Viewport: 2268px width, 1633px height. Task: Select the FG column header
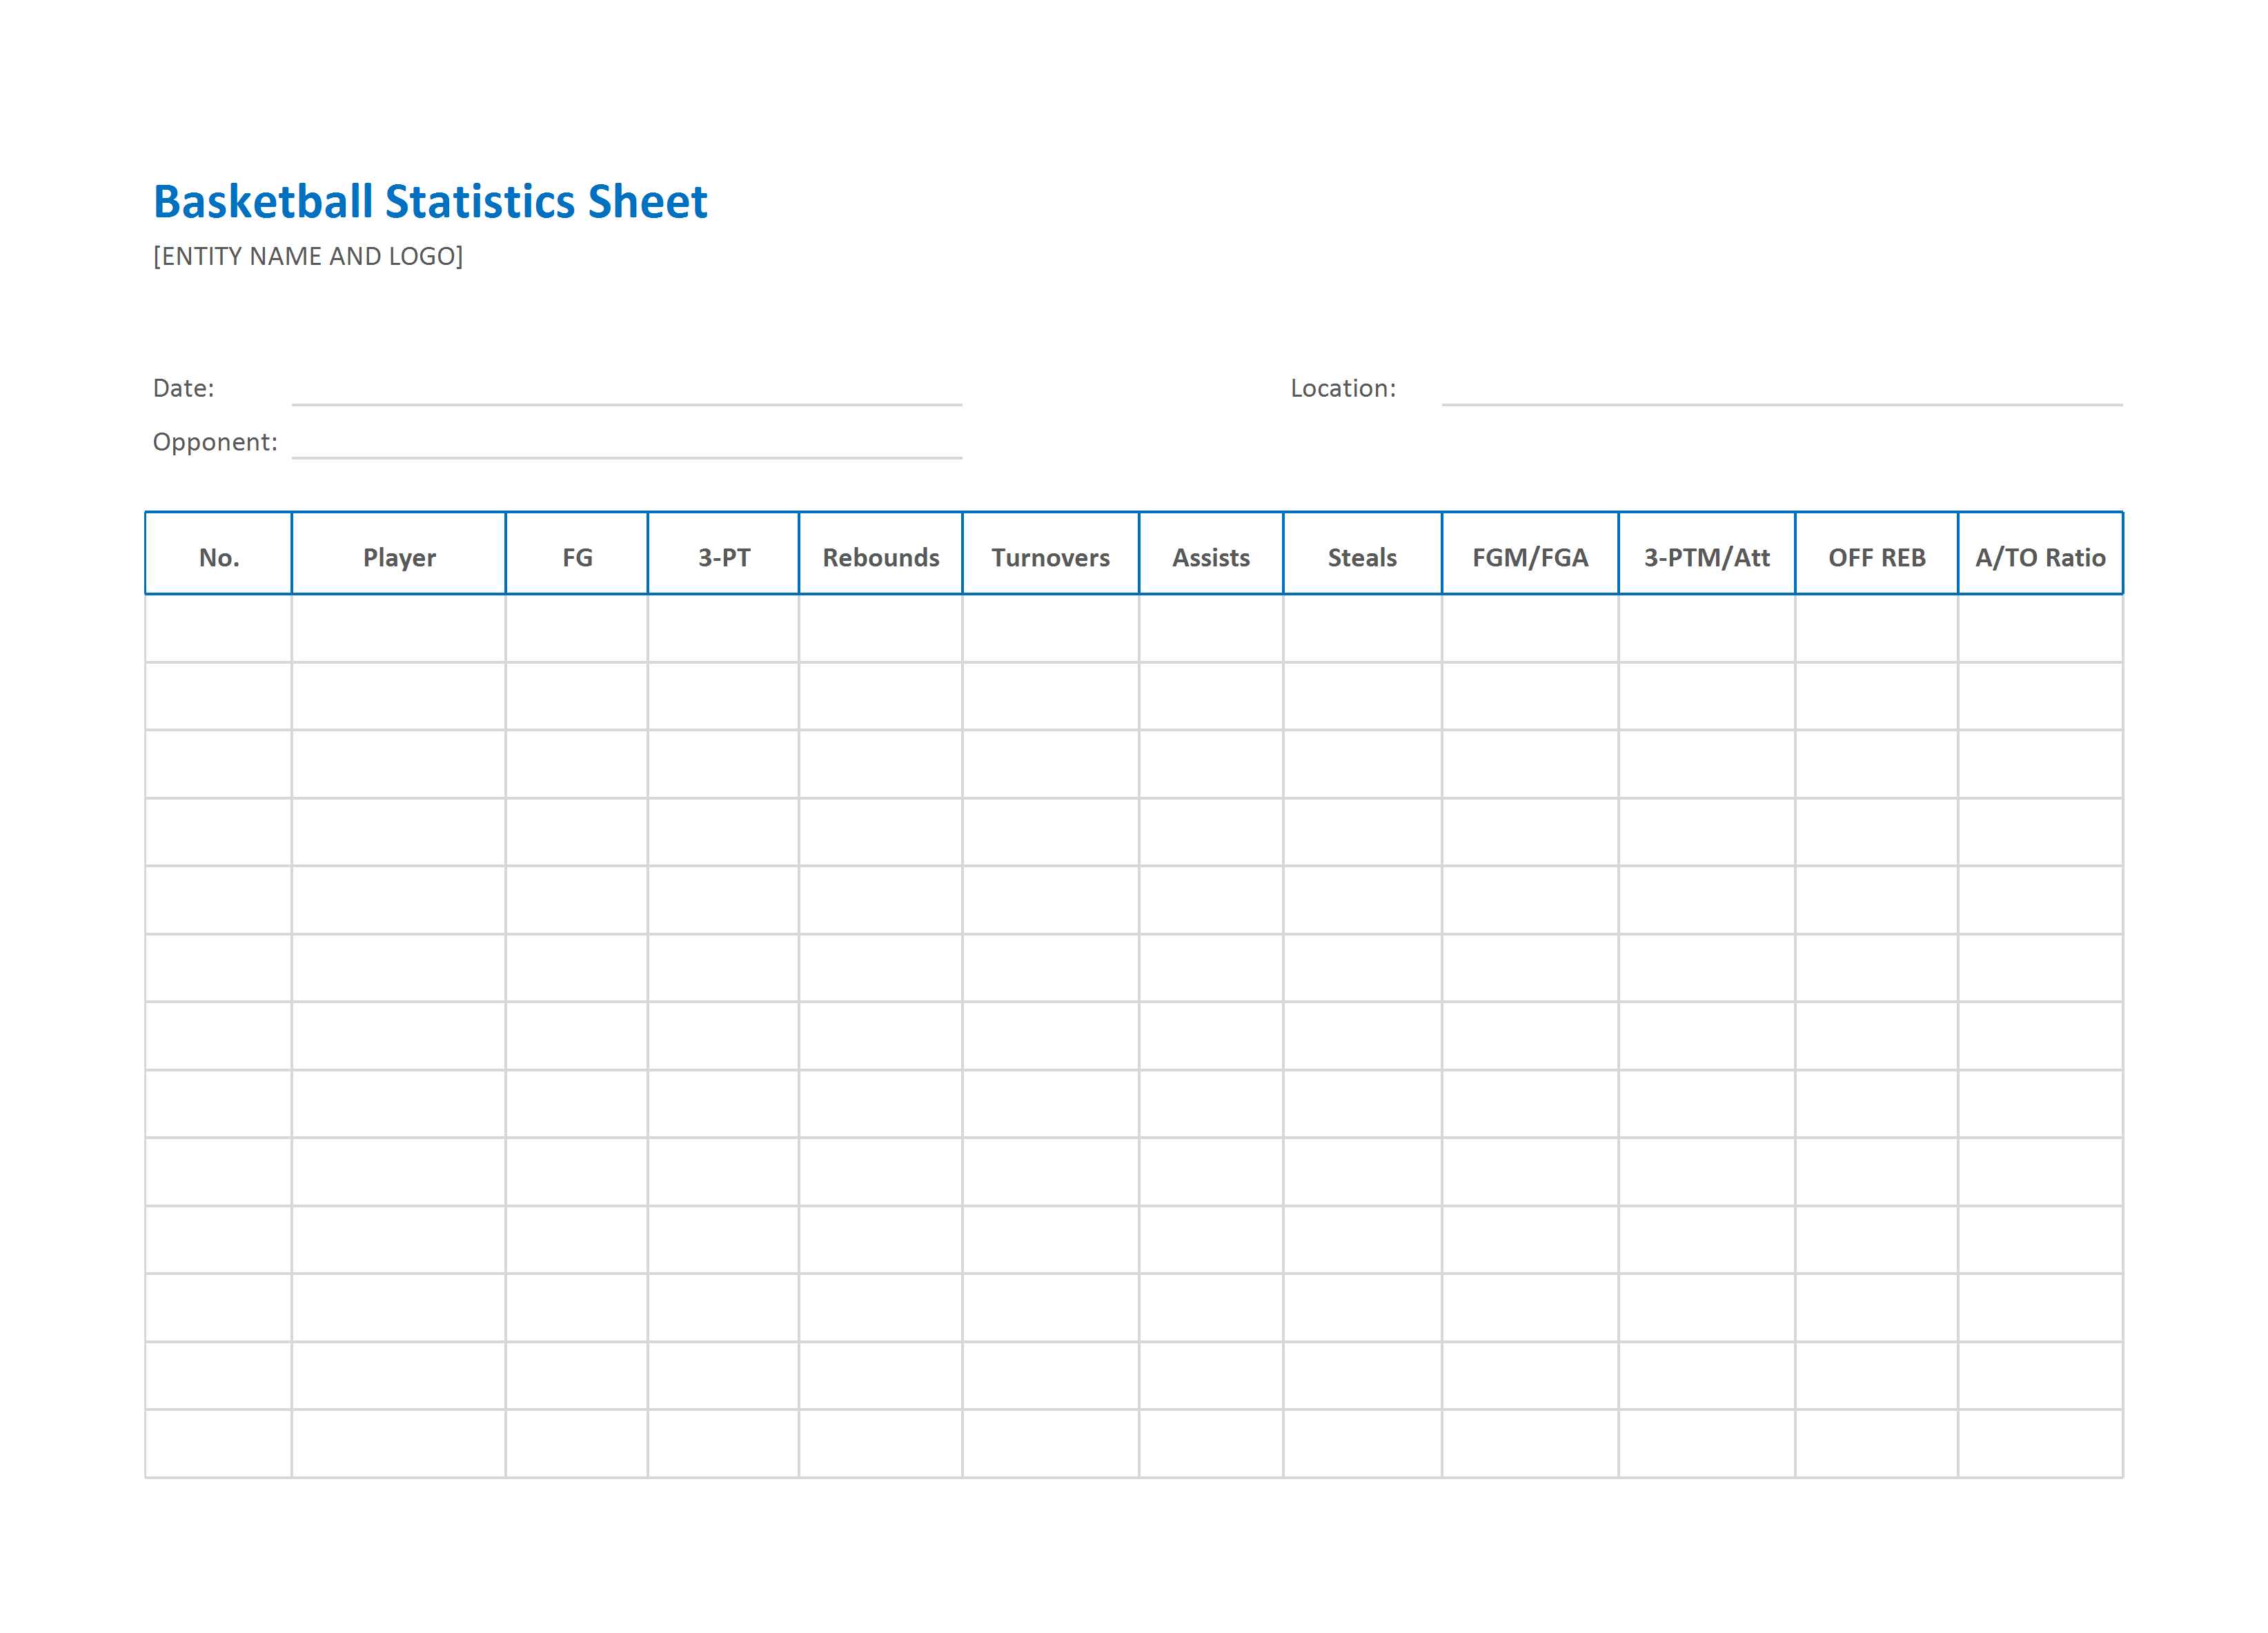(x=577, y=554)
